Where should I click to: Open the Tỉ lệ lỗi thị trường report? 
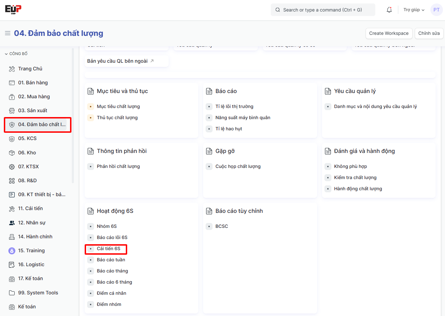(x=234, y=107)
